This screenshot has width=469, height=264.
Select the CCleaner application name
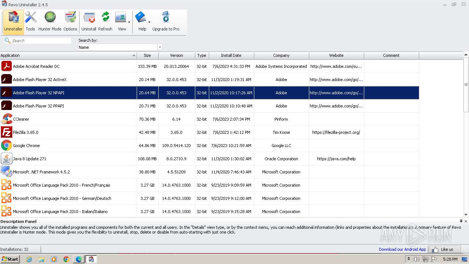pos(21,119)
